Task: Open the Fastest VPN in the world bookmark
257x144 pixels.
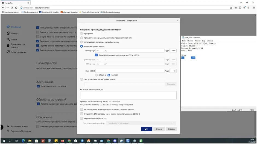Action: click(89, 12)
